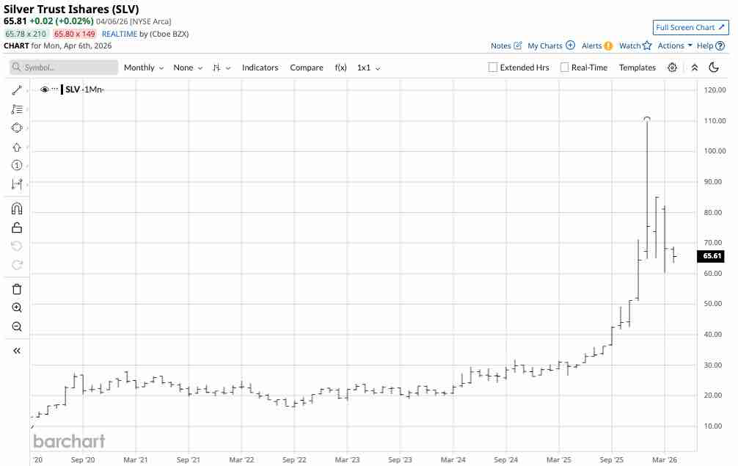738x466 pixels.
Task: Click the Mar '26 date axis label
Action: click(x=665, y=459)
